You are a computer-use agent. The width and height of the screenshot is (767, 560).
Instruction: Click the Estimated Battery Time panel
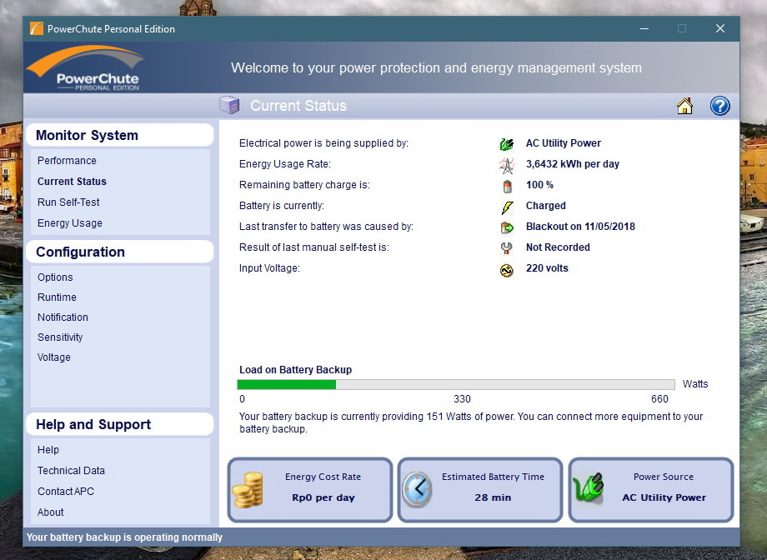[x=479, y=489]
